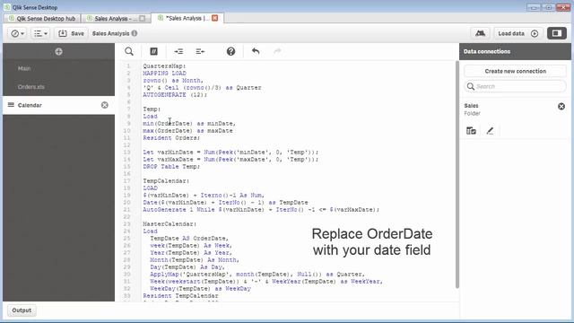Close the active *Sales Analysis tab
This screenshot has width=574, height=323.
(x=215, y=18)
